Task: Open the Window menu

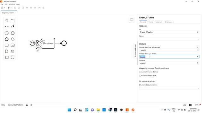Action: pos(12,4)
